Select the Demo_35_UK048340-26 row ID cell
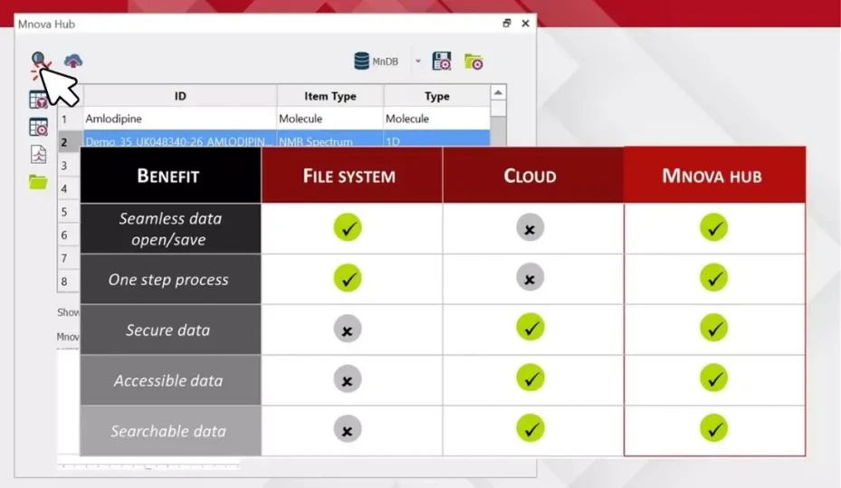The width and height of the screenshot is (841, 488). pyautogui.click(x=179, y=139)
